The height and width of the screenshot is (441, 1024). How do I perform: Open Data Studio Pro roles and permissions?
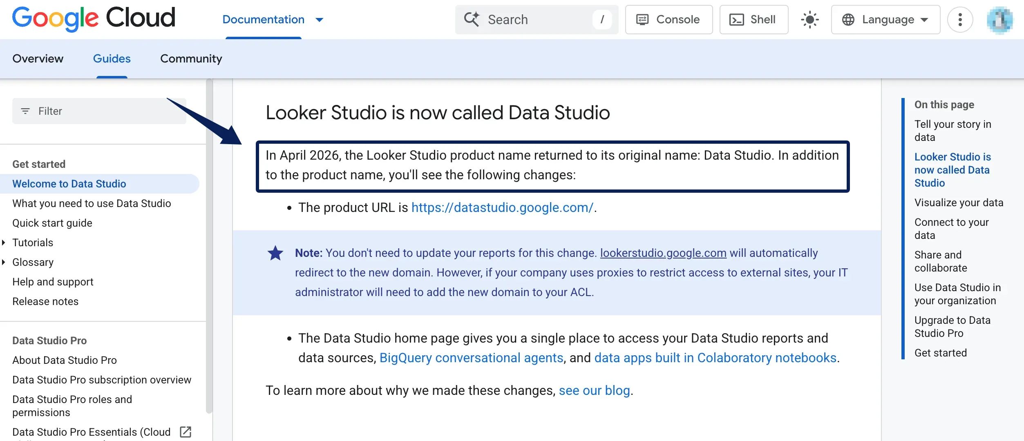coord(72,406)
